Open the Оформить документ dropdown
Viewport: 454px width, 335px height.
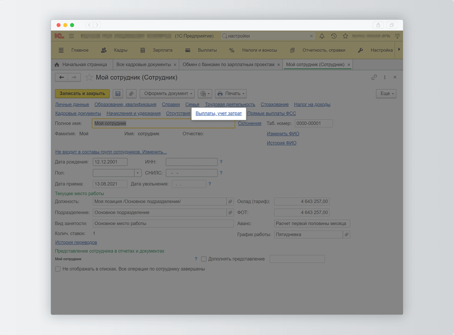(167, 93)
